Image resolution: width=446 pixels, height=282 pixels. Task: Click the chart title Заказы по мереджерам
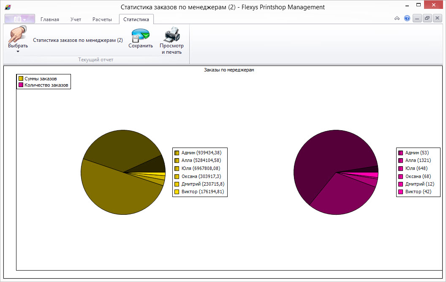[229, 70]
